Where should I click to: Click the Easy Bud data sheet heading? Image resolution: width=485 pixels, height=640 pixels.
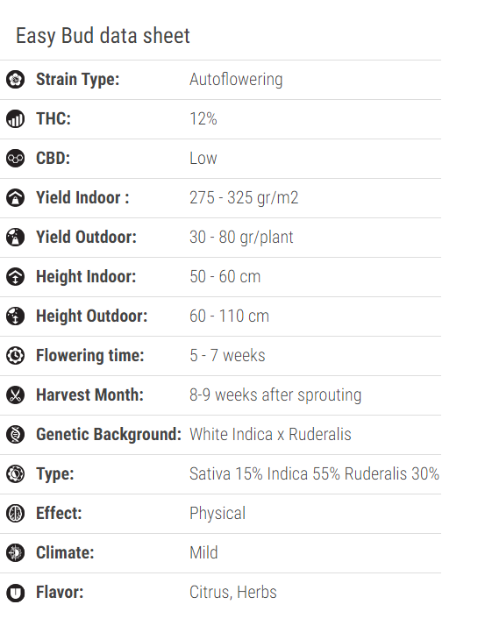click(103, 36)
